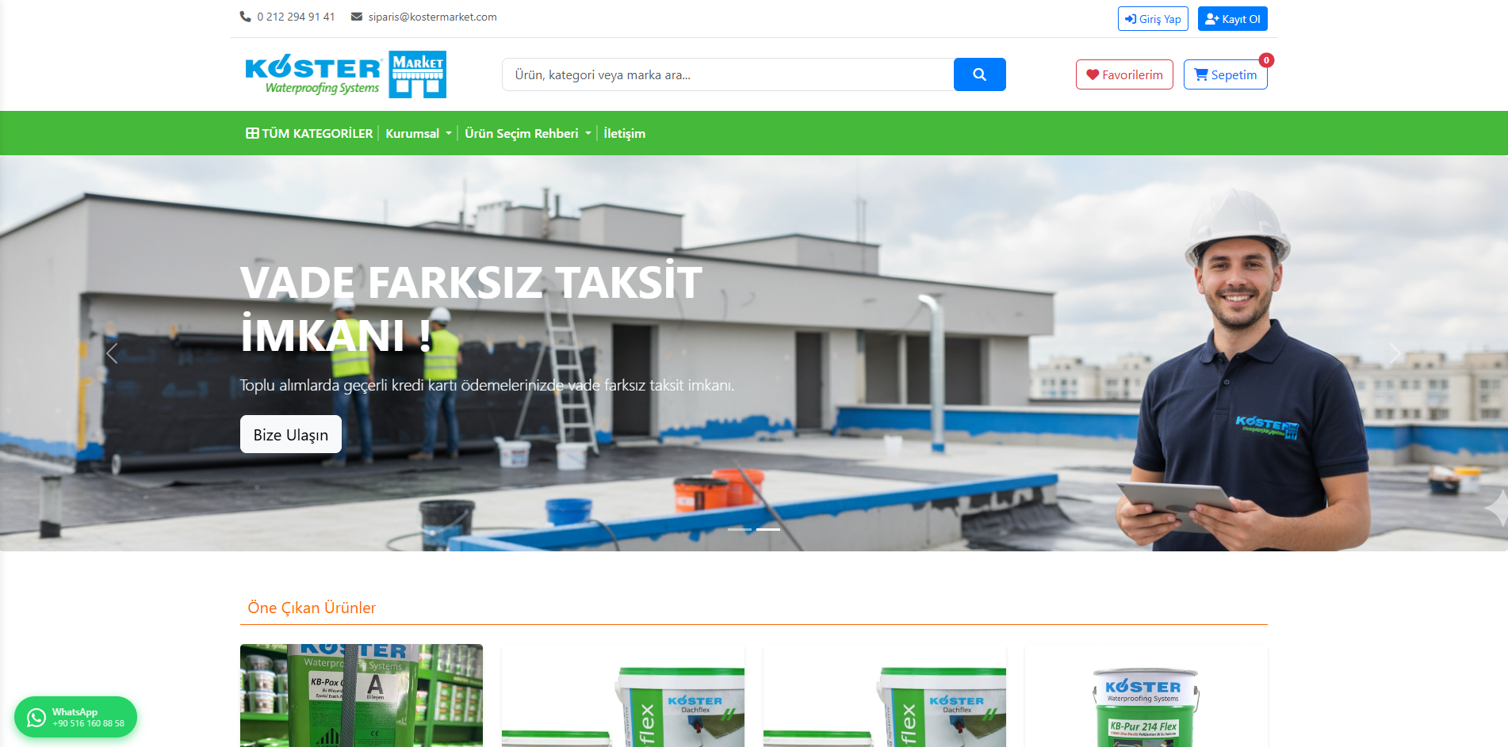Click the siparis@kostermarket.com email link
1508x747 pixels.
coord(432,17)
